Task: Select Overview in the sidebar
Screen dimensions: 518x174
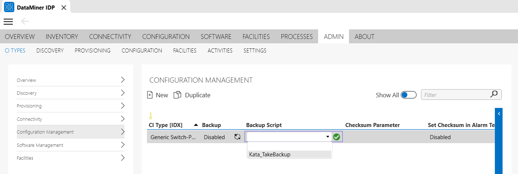Action: click(x=71, y=80)
